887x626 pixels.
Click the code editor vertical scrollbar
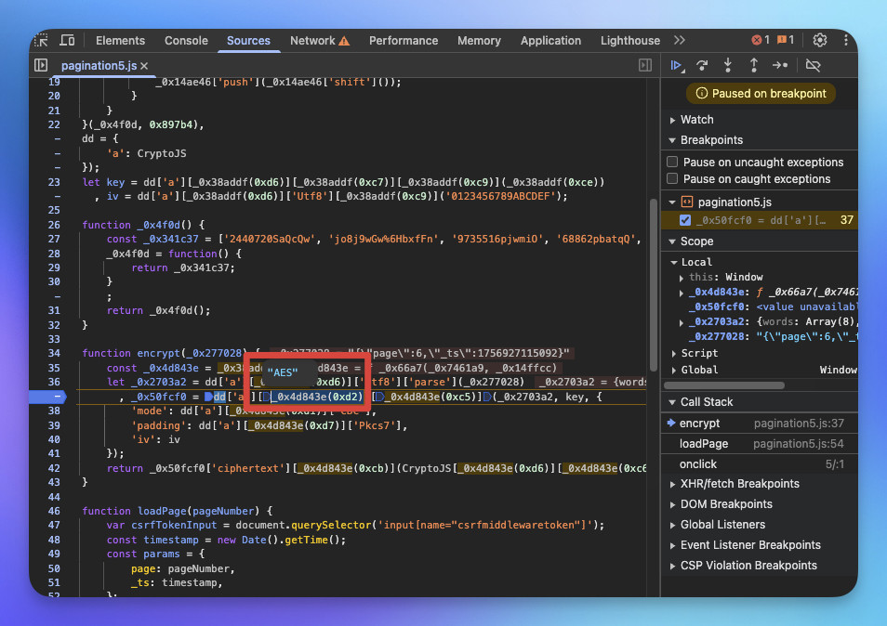tap(654, 285)
